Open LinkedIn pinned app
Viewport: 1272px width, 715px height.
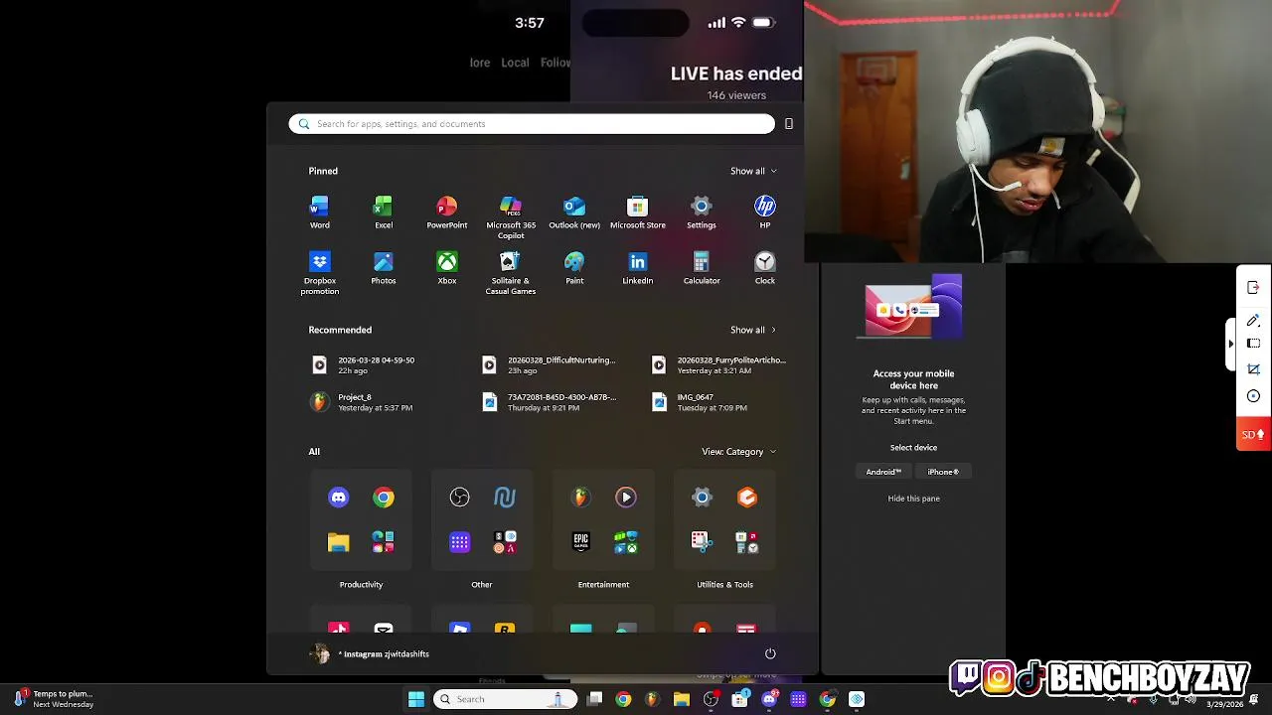point(637,267)
